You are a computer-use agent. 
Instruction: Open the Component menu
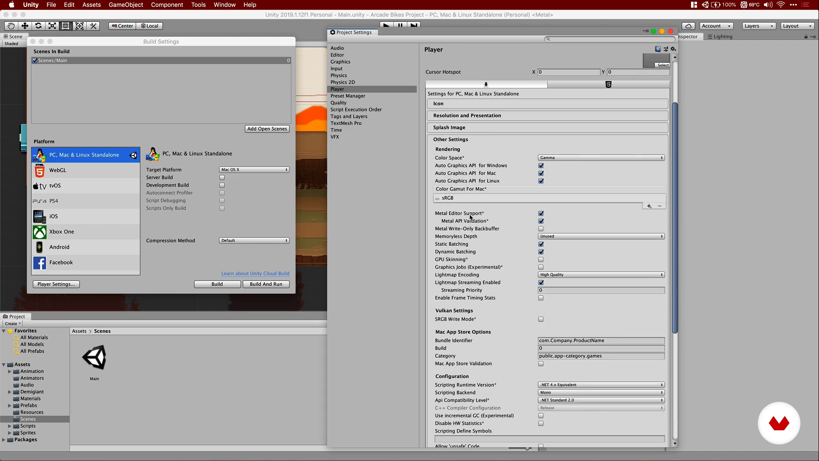click(x=167, y=5)
